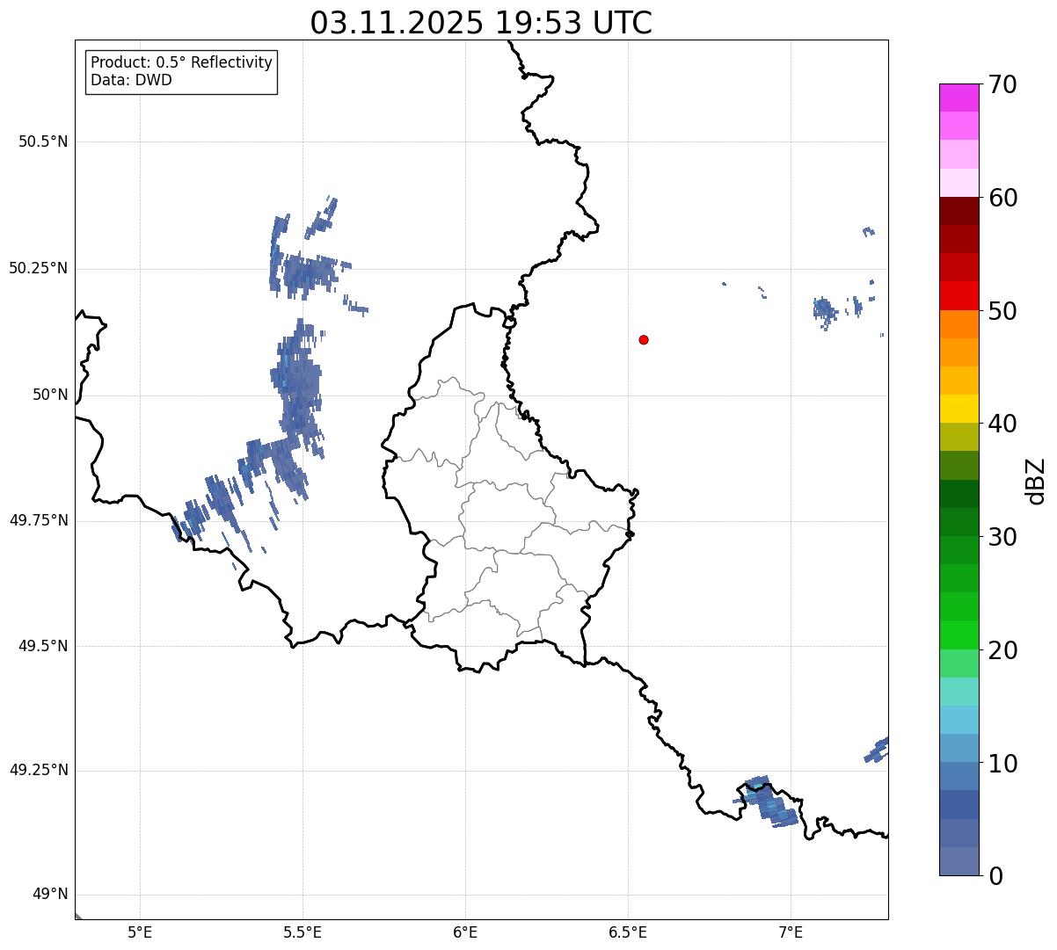Click the "Product: 0.5° Reflectivity" legend line
The image size is (1057, 950).
181,62
